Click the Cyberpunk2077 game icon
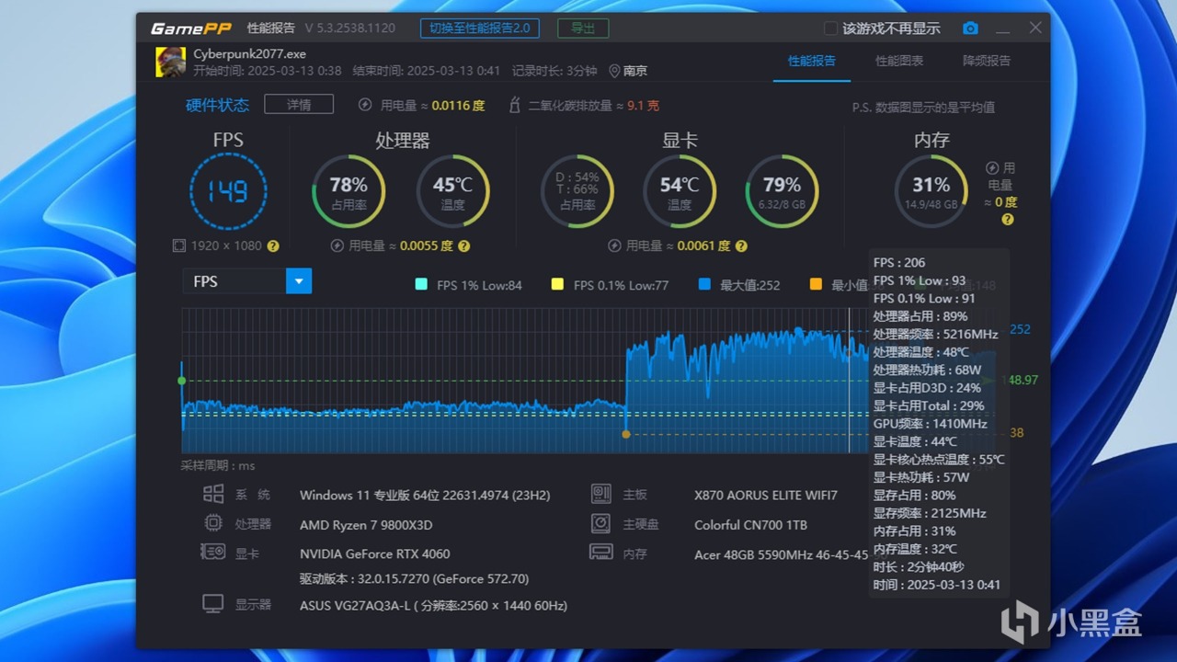Screen dimensions: 1177x662 click(170, 62)
